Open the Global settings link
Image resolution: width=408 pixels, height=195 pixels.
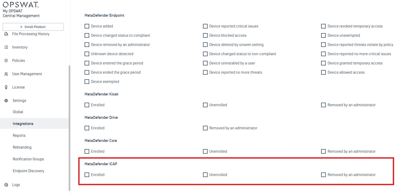(x=18, y=112)
